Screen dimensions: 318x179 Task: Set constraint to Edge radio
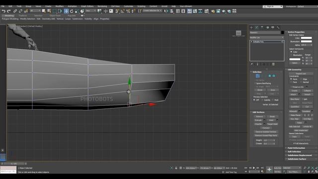pyautogui.click(x=301, y=79)
